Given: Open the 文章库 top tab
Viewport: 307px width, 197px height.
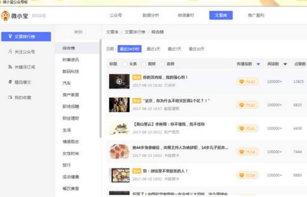Looking at the screenshot, I should (x=221, y=15).
